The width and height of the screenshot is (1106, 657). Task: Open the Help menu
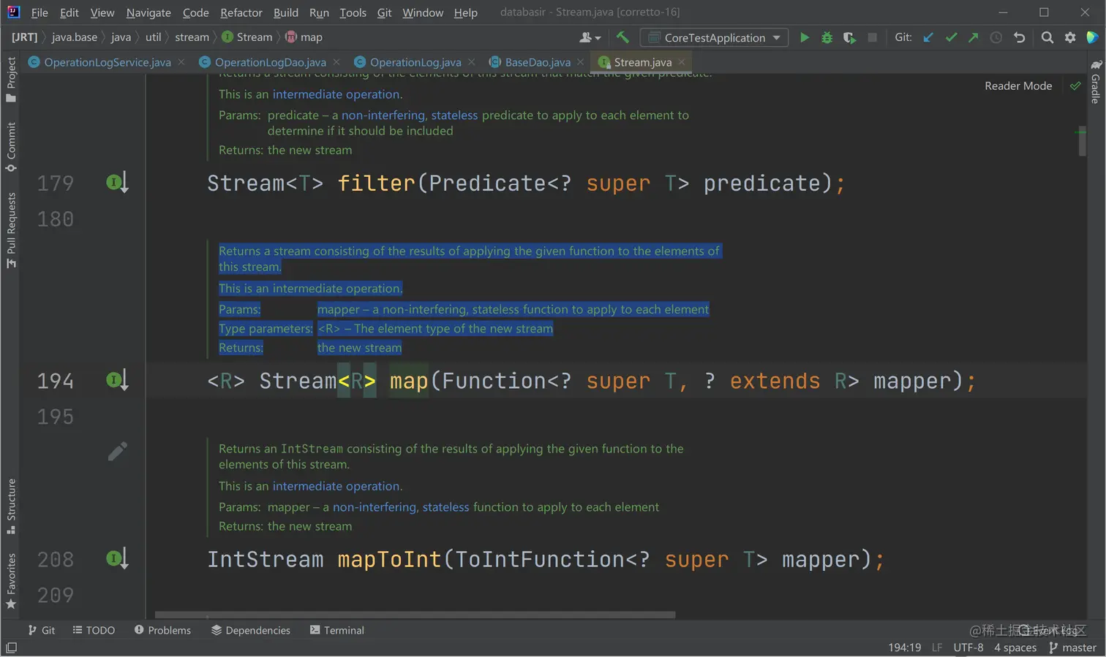pos(465,12)
